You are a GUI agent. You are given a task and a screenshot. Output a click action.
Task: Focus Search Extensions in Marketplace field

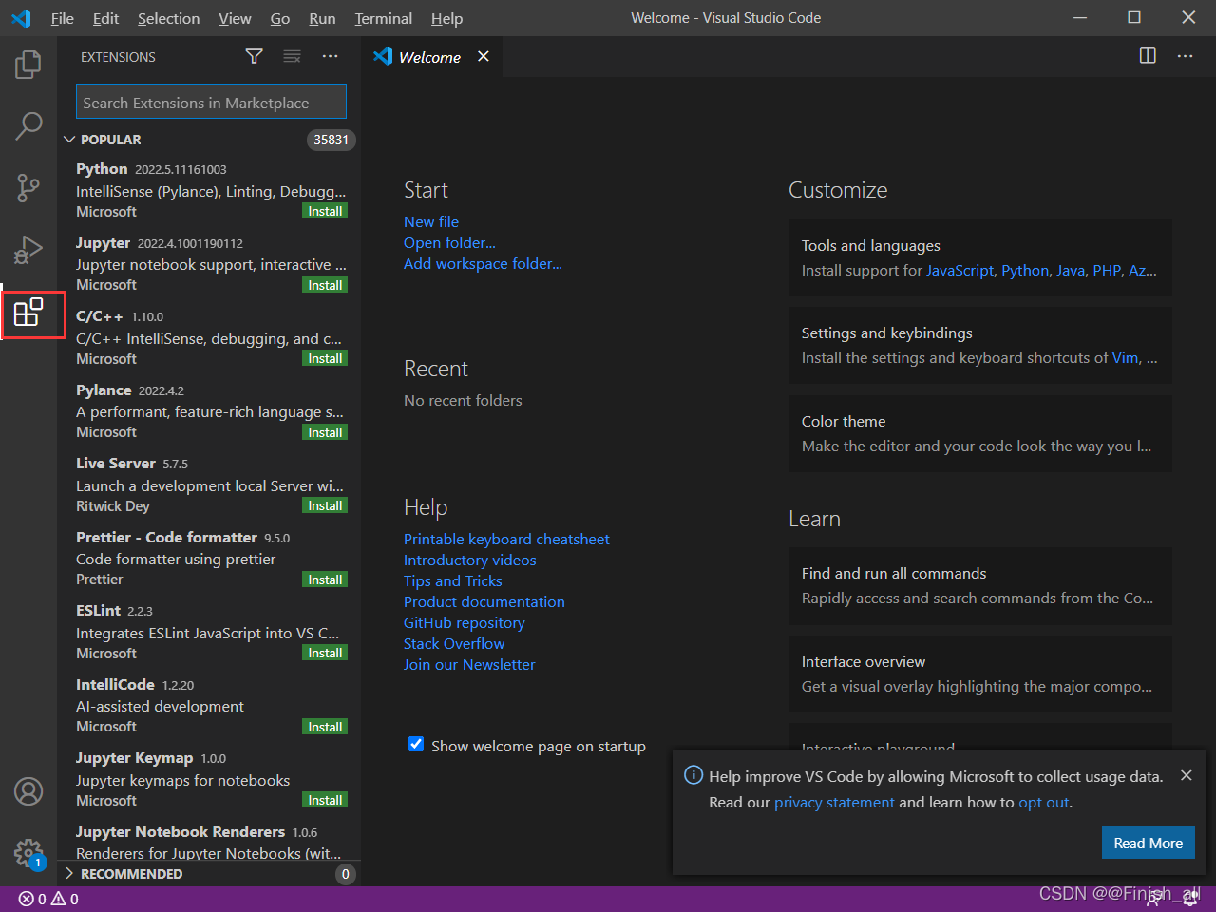[x=211, y=102]
